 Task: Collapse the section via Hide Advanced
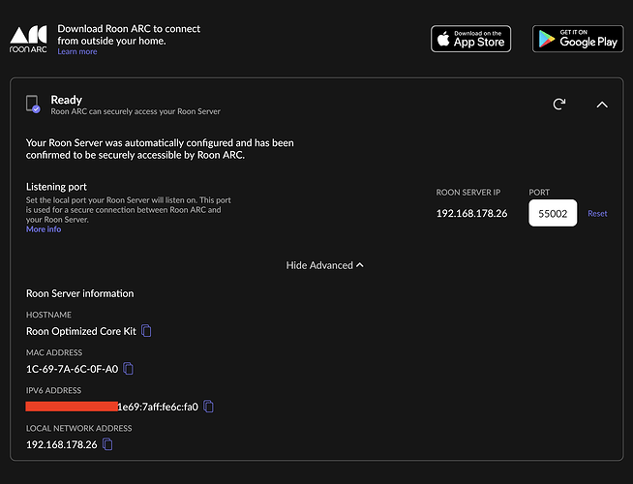point(319,264)
